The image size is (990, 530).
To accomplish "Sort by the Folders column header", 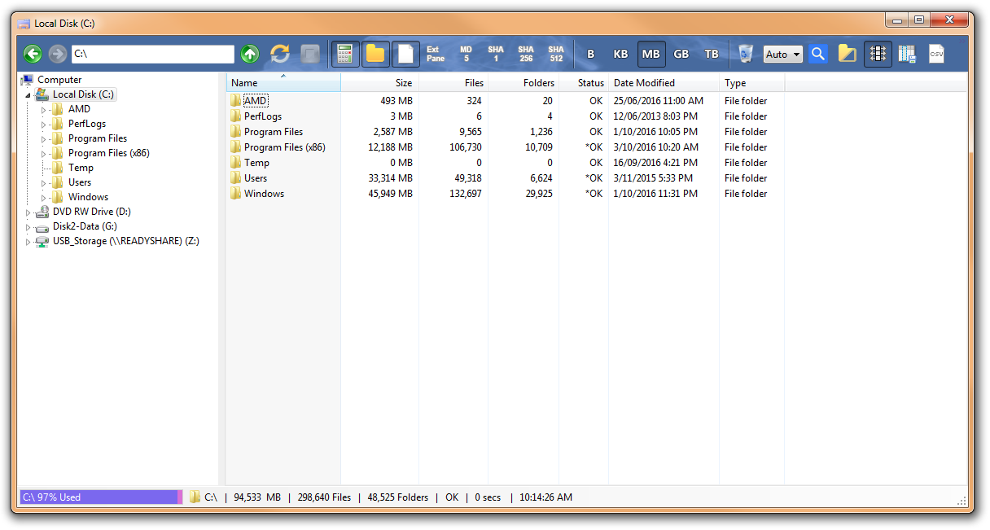I will click(x=523, y=83).
